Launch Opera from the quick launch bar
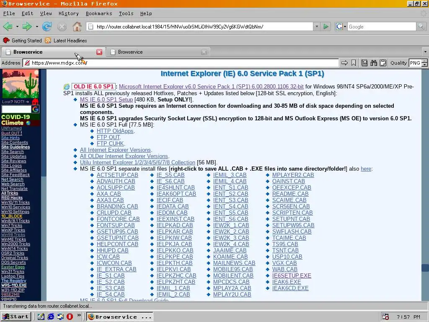The width and height of the screenshot is (429, 322). tap(70, 317)
